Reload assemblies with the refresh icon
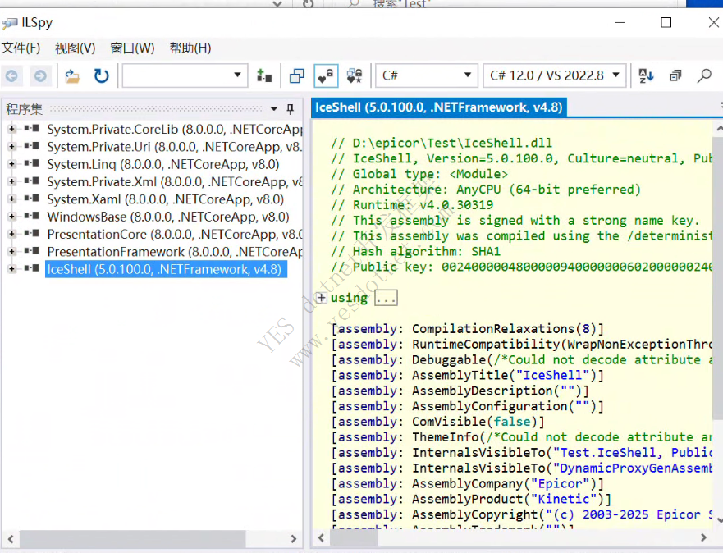Image resolution: width=723 pixels, height=553 pixels. (x=101, y=76)
